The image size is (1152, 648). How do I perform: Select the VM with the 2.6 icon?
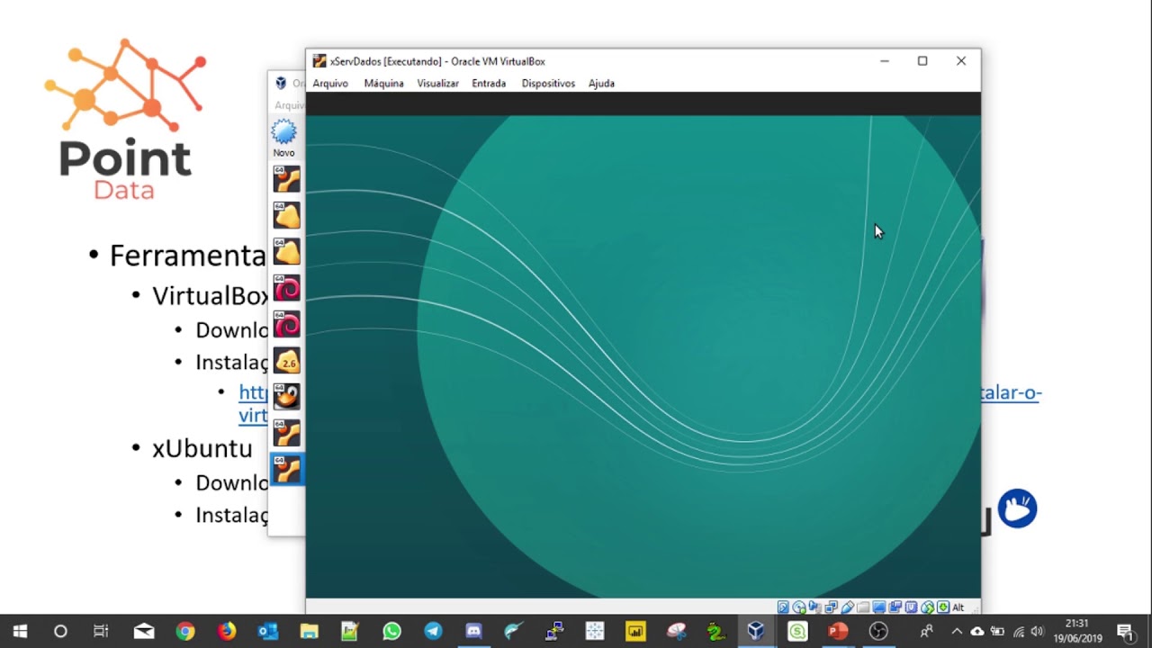click(x=287, y=361)
